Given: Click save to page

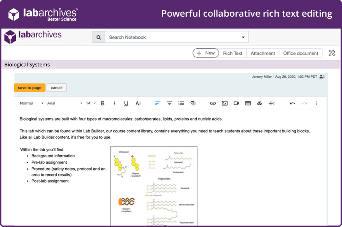Looking at the screenshot, I should click(30, 88).
